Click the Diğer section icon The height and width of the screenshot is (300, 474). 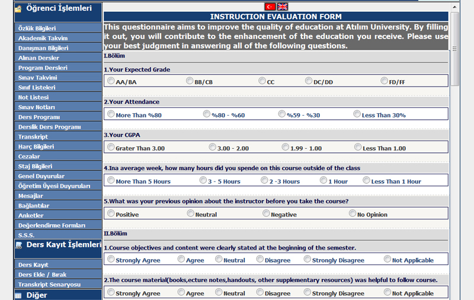coord(18,295)
